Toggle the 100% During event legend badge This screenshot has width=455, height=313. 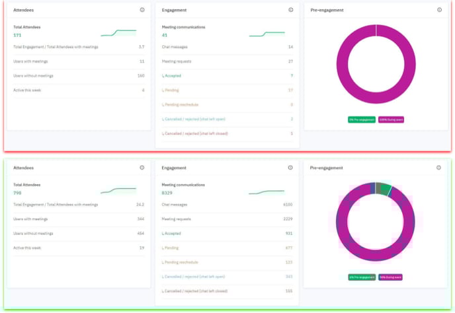point(391,120)
